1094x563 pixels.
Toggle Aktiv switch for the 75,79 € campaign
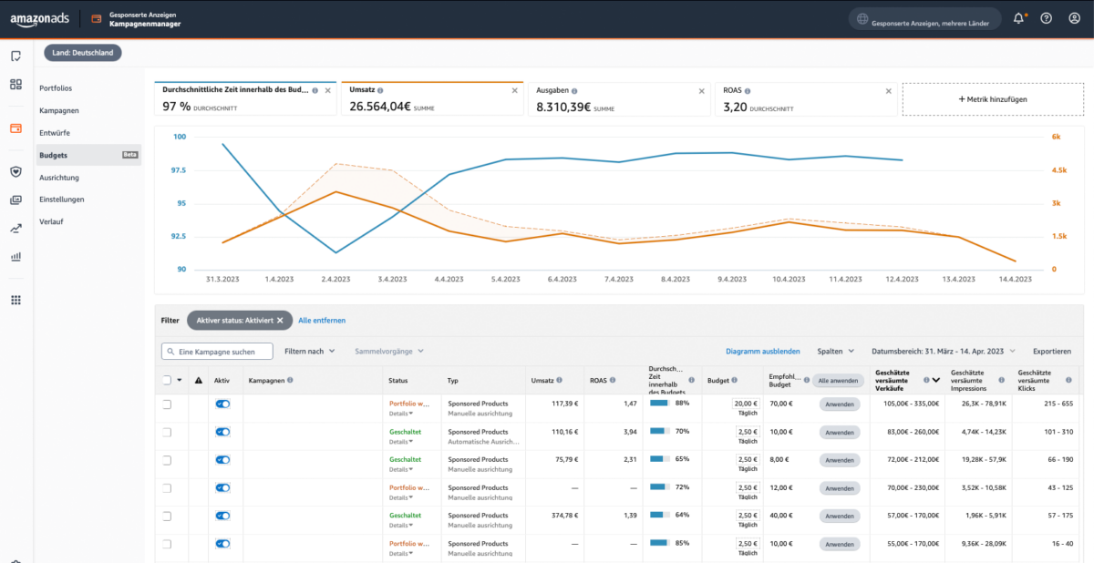[222, 460]
